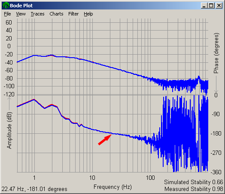The width and height of the screenshot is (225, 194).
Task: Click the amplitude peak near 1 Hz
Action: (x=34, y=55)
